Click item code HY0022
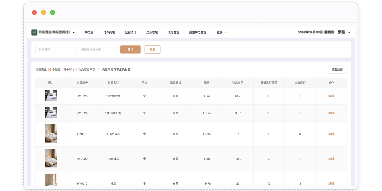This screenshot has height=191, width=382. coord(82,113)
